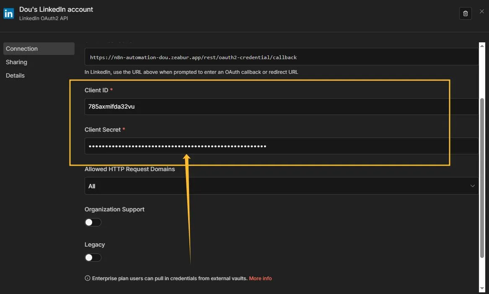Image resolution: width=489 pixels, height=294 pixels.
Task: Switch to the Sharing tab
Action: [16, 62]
